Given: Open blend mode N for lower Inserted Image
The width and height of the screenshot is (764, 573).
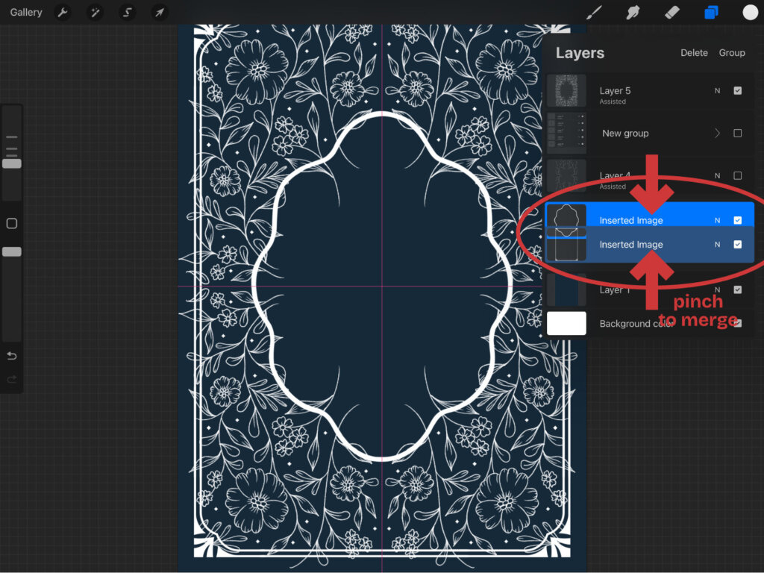Looking at the screenshot, I should (717, 245).
